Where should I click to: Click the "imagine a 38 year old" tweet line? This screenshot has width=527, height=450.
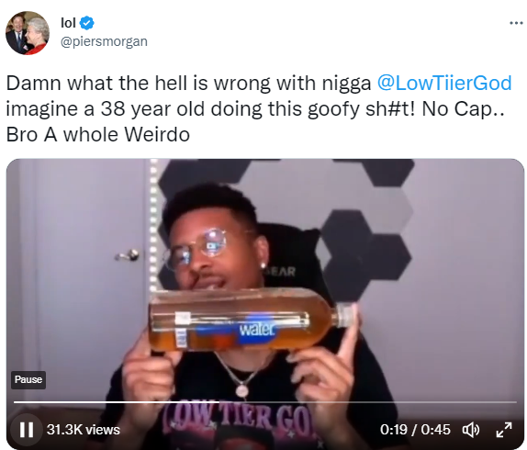[255, 108]
